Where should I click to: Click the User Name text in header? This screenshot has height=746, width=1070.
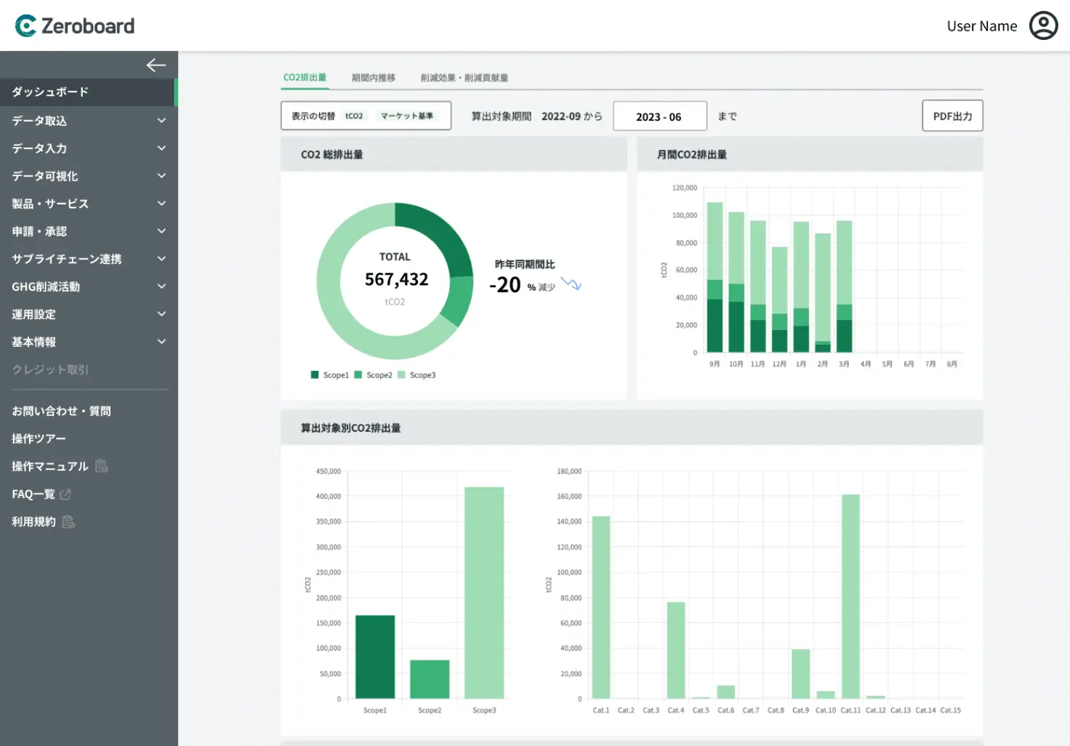click(x=982, y=26)
